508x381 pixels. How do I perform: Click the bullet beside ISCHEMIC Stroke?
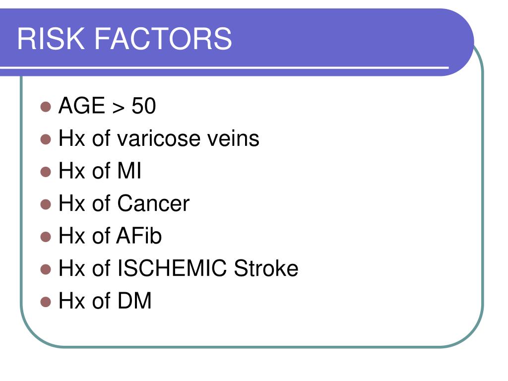(46, 269)
